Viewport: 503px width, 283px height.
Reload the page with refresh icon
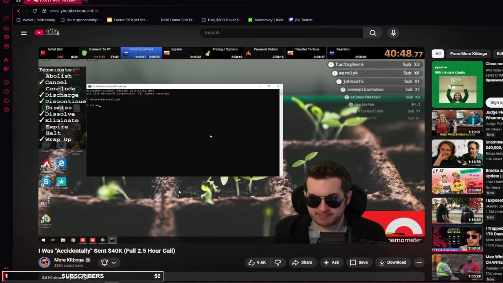point(35,11)
